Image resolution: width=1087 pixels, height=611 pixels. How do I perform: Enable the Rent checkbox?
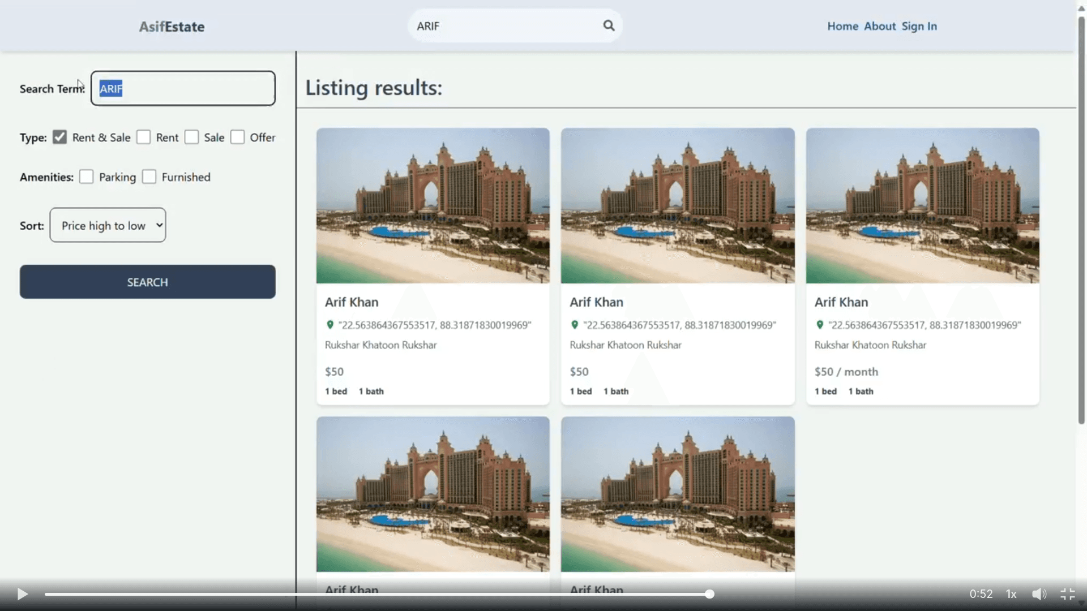pyautogui.click(x=144, y=137)
